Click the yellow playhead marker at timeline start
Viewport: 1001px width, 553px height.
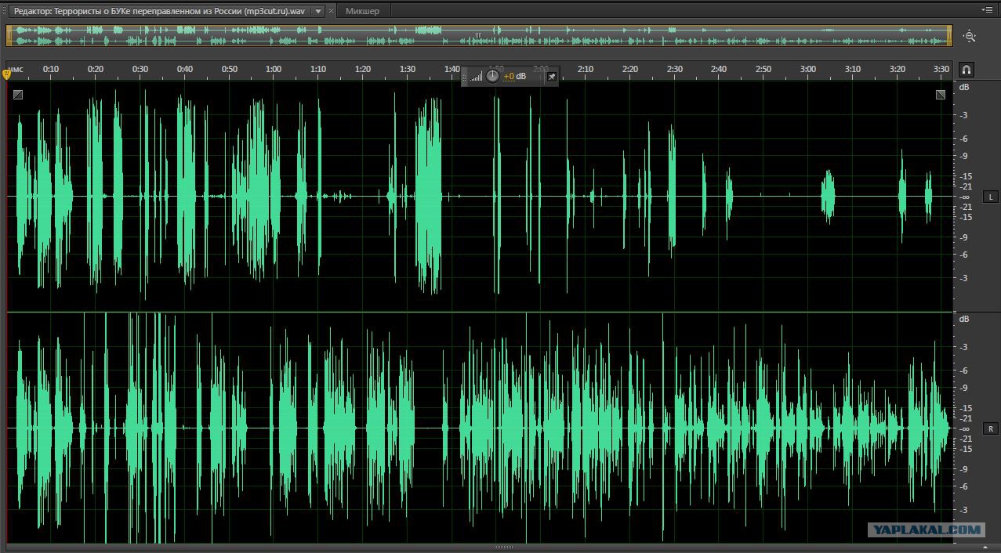pos(7,74)
